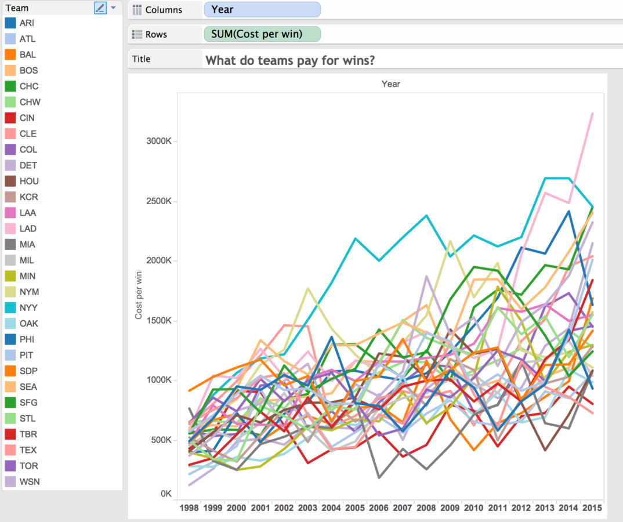Click the Year axis header label
Viewport: 623px width, 522px height.
390,84
